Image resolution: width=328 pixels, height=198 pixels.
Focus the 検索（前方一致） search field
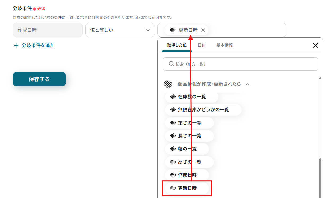[x=240, y=64]
